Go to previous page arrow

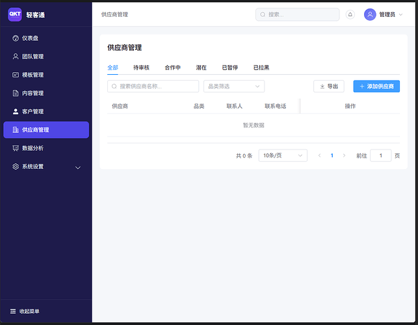319,155
